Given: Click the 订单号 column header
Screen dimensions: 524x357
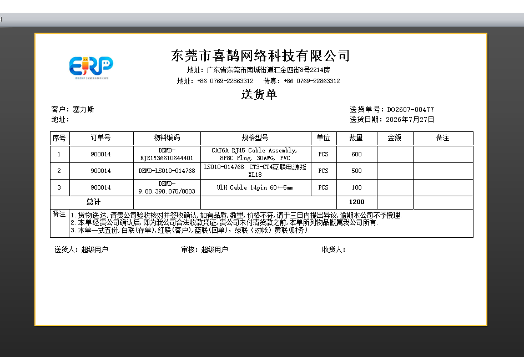Looking at the screenshot, I should [x=100, y=138].
